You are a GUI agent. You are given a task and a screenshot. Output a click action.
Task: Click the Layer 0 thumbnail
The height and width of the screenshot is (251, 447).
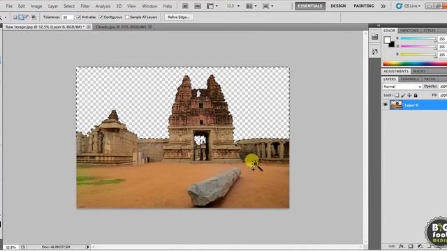(396, 105)
